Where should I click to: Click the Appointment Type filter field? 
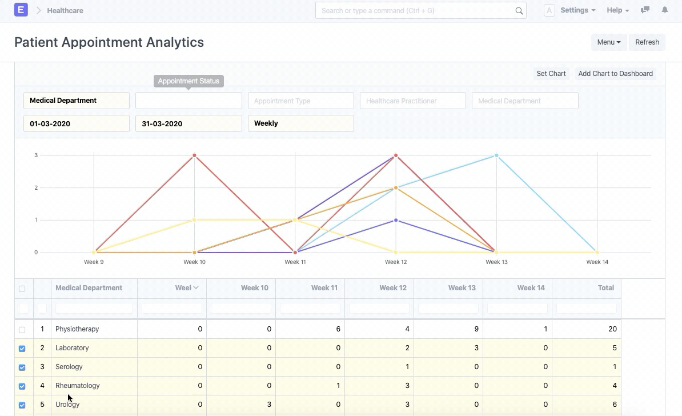pyautogui.click(x=300, y=101)
